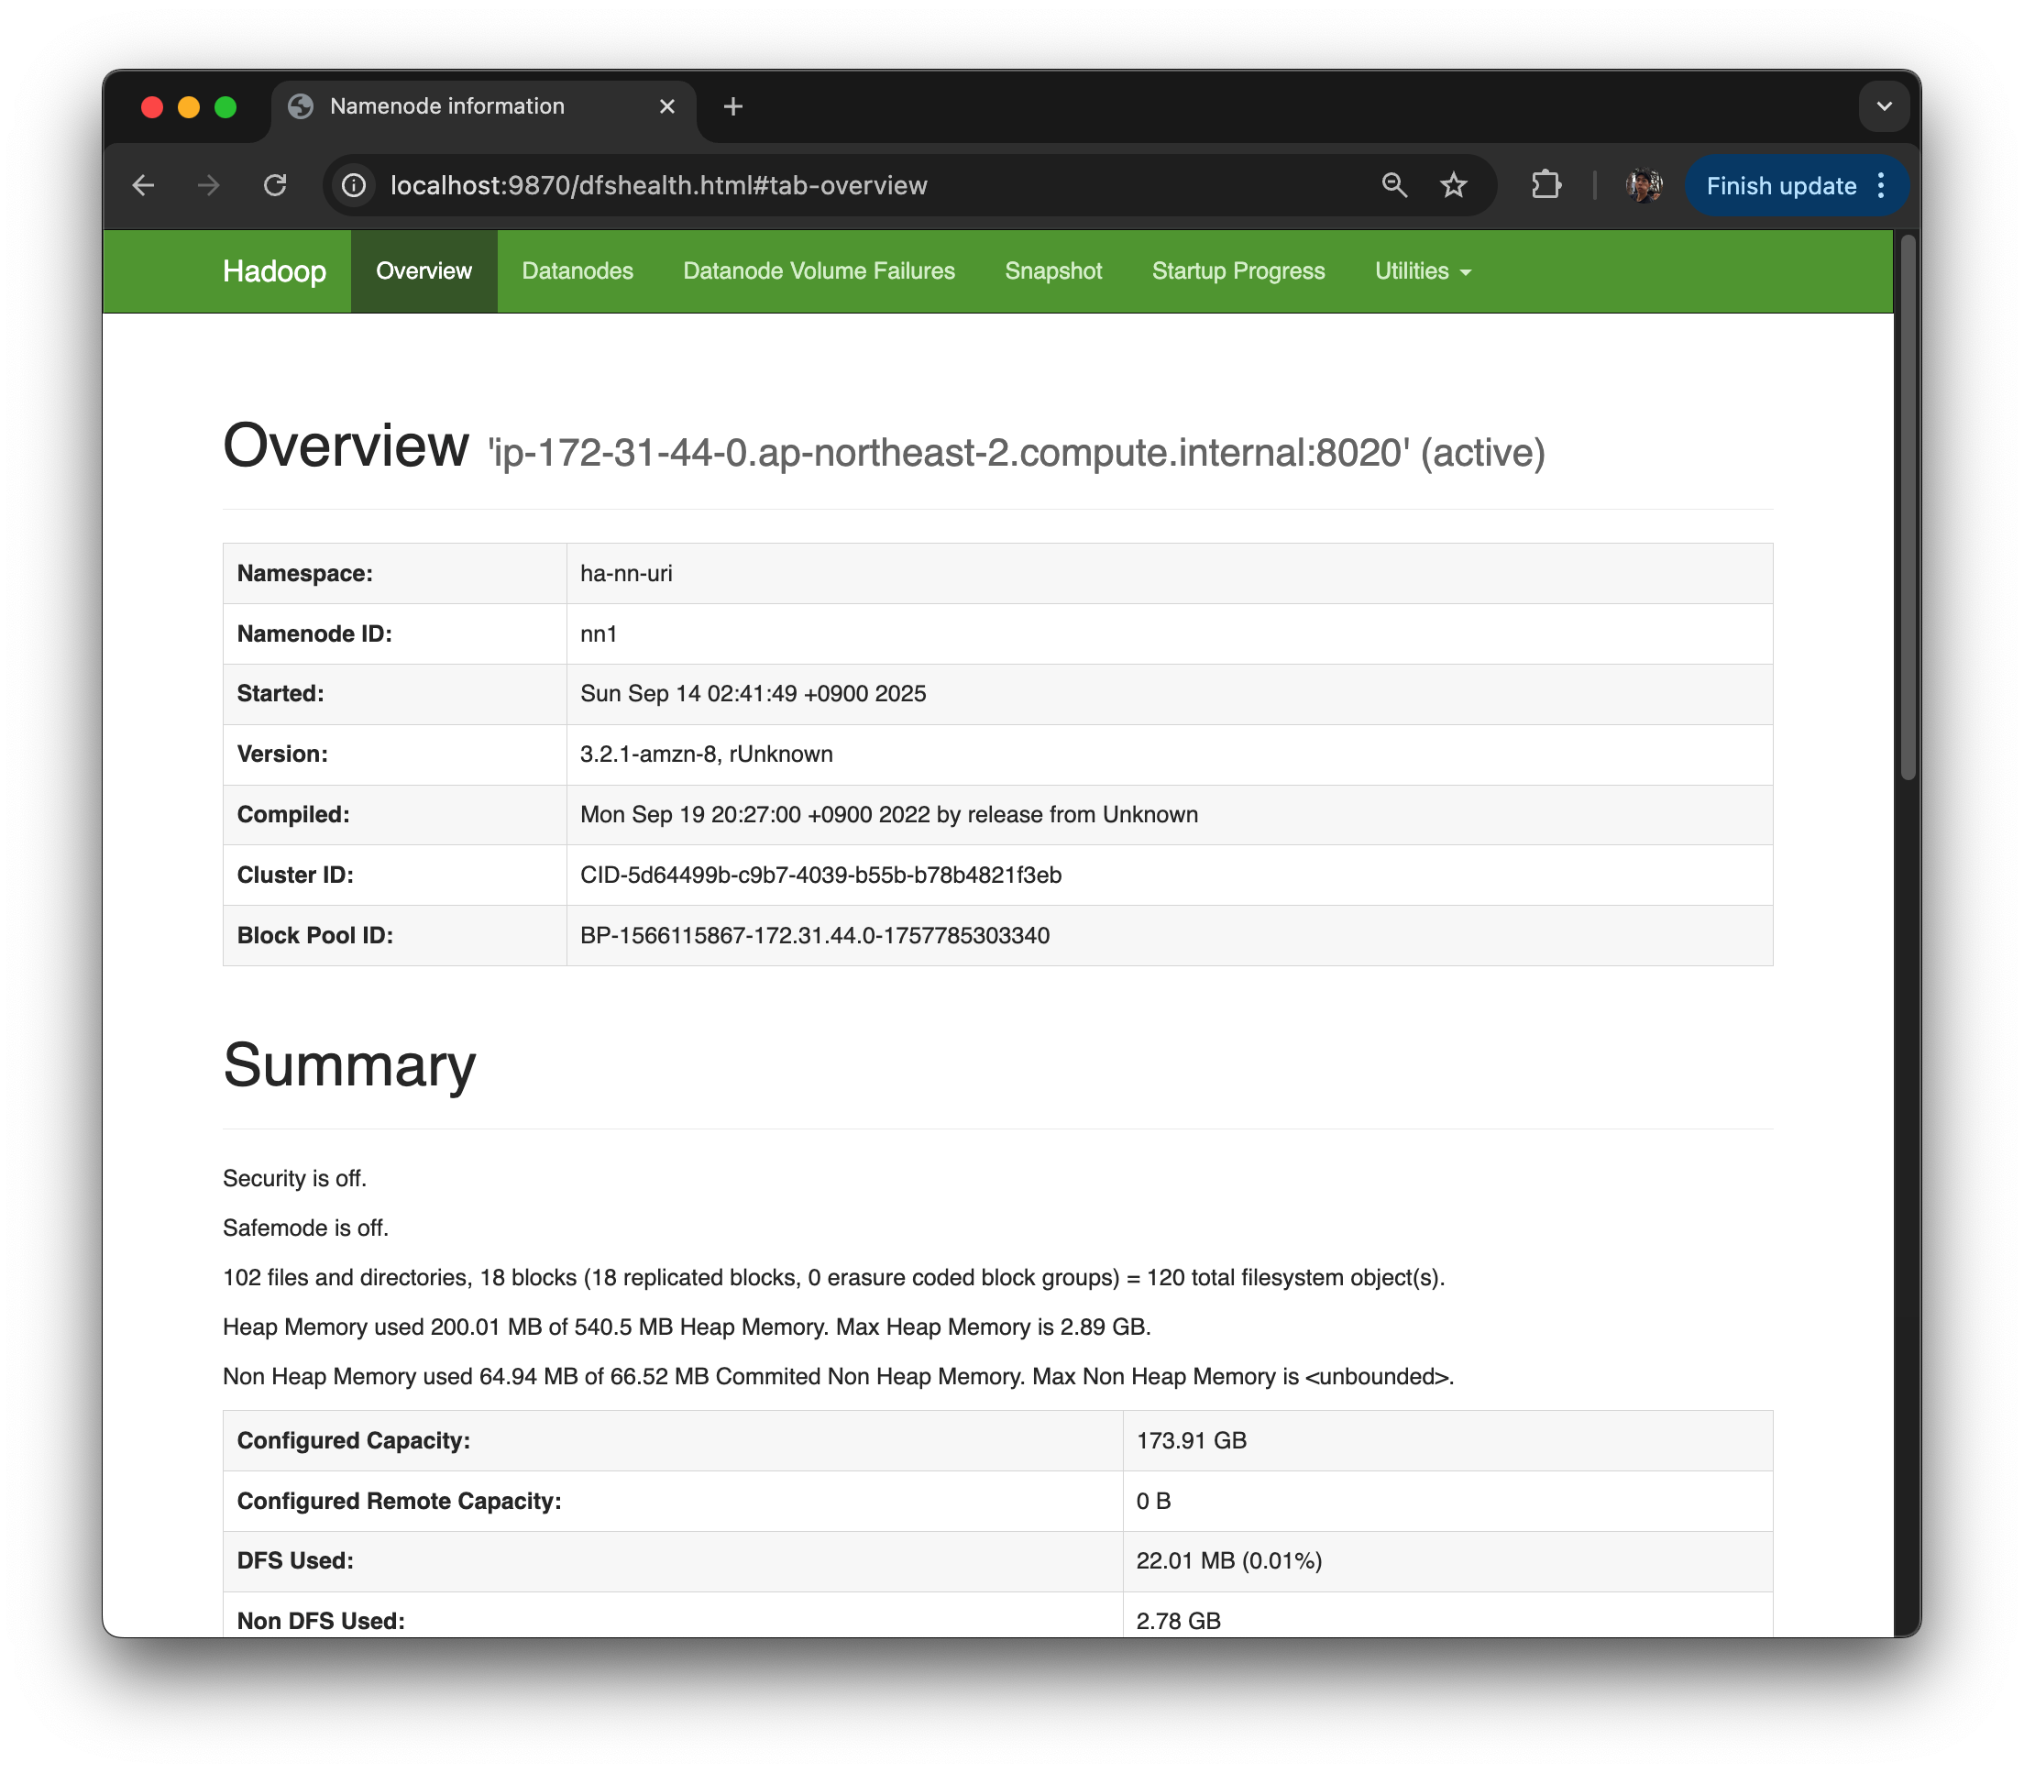Switch to the Datanodes tab
The height and width of the screenshot is (1773, 2024).
(577, 271)
